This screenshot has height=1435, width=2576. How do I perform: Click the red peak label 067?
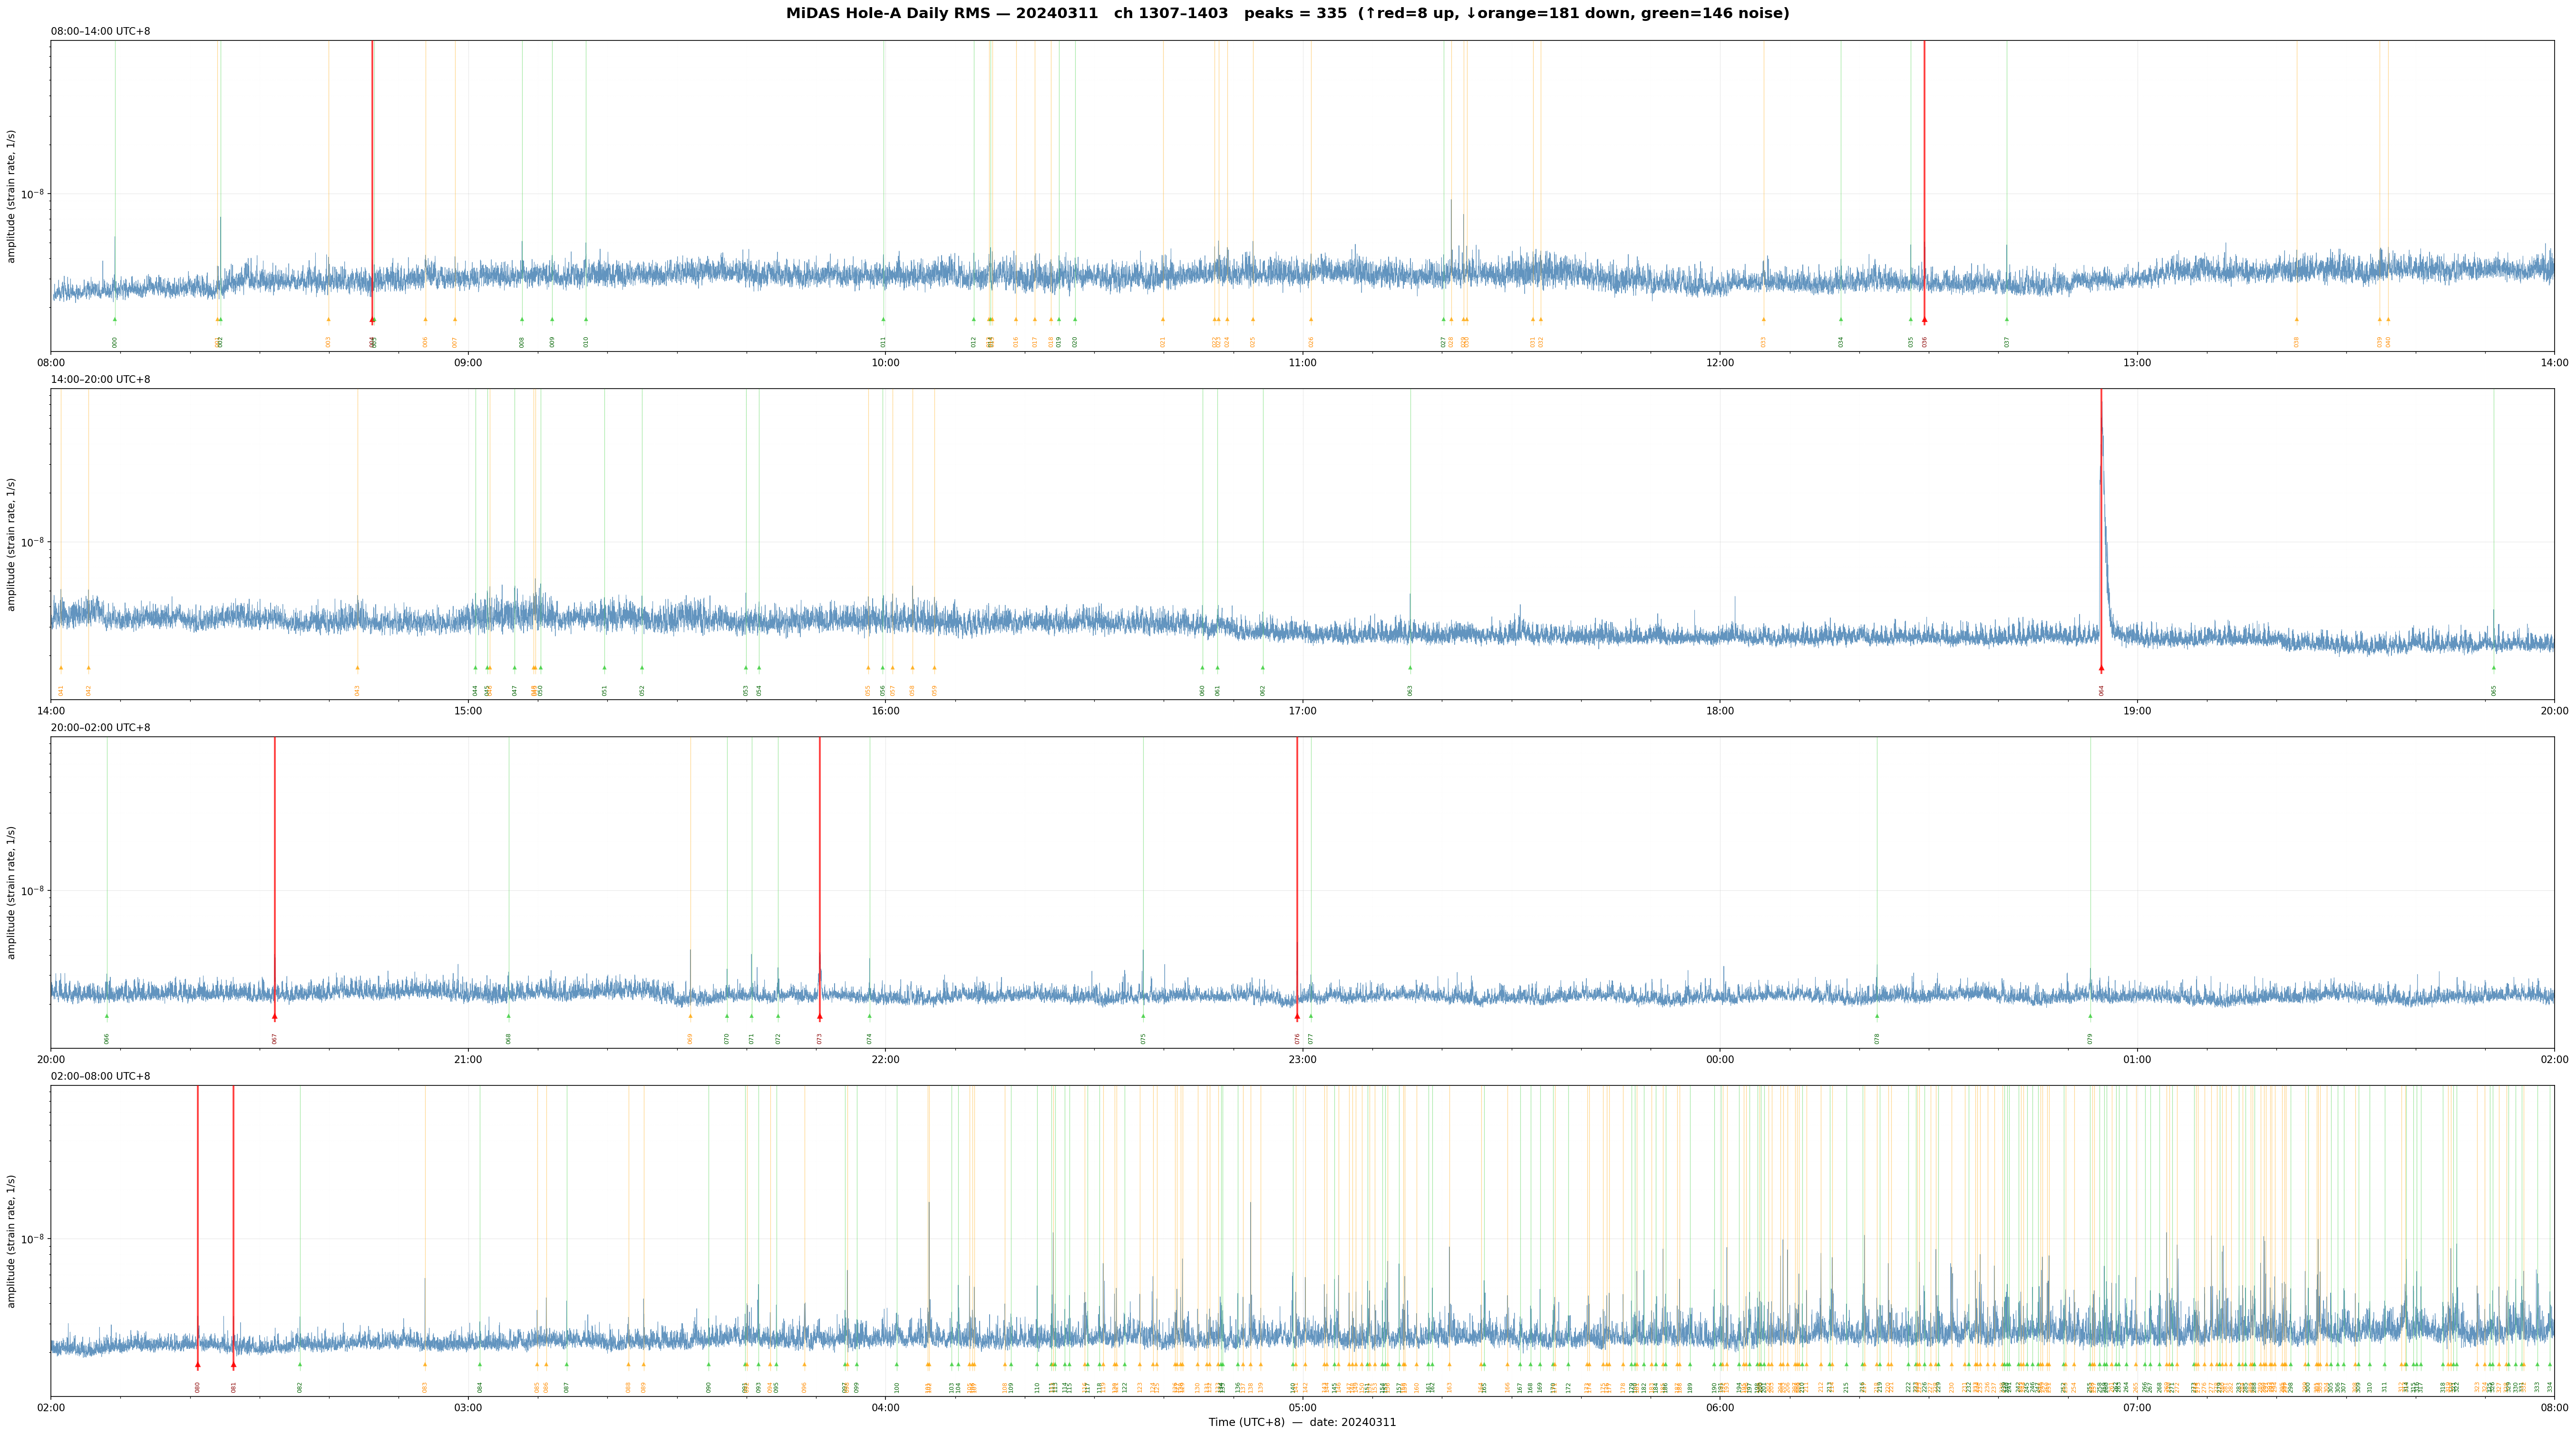pos(274,1039)
